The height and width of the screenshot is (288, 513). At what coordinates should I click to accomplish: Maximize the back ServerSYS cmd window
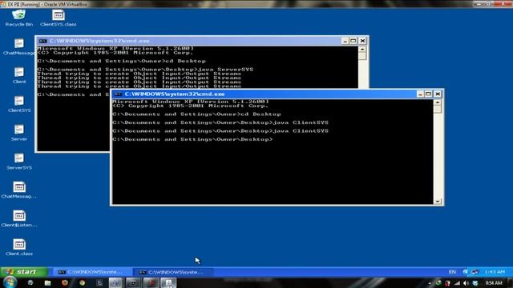[x=353, y=41]
